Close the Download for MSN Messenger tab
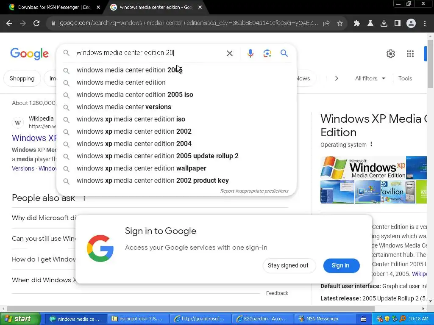Viewport: 434px width, 325px height. click(x=98, y=8)
